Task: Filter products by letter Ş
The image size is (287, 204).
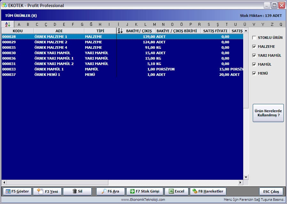Action: point(218,25)
